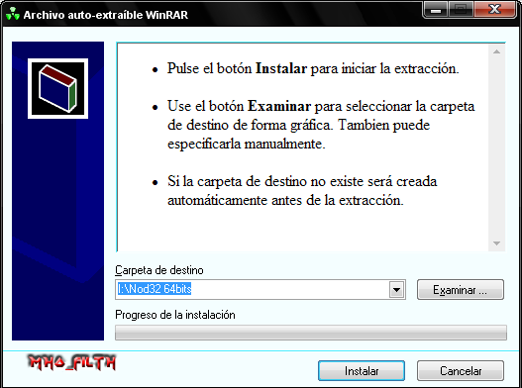Click the bold word Examinar in instructions

tap(279, 106)
